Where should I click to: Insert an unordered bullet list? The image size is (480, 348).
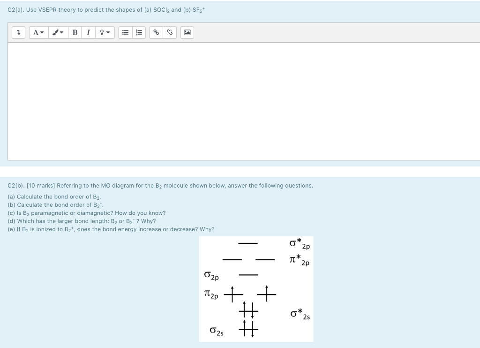(125, 32)
